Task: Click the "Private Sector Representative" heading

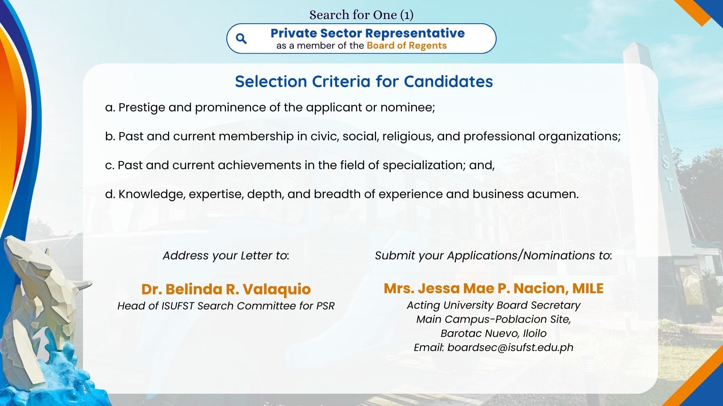Action: [368, 33]
